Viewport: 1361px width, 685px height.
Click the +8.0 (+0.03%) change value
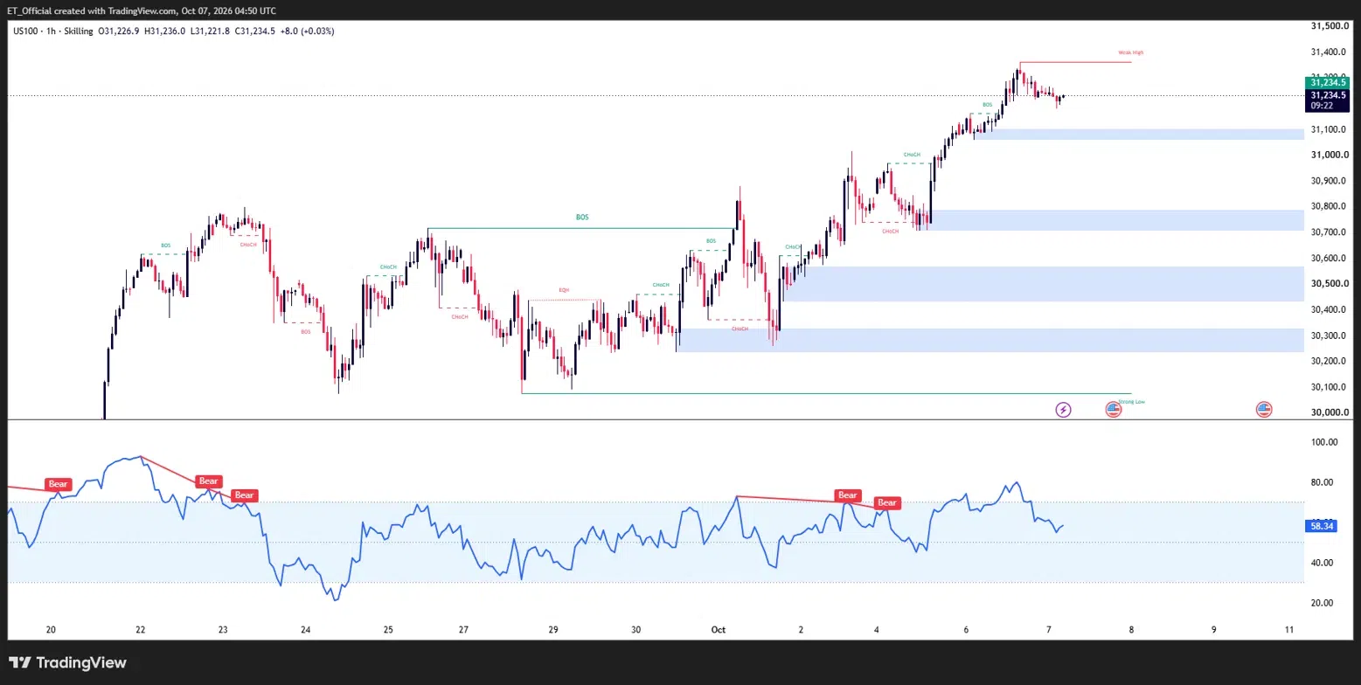[305, 31]
